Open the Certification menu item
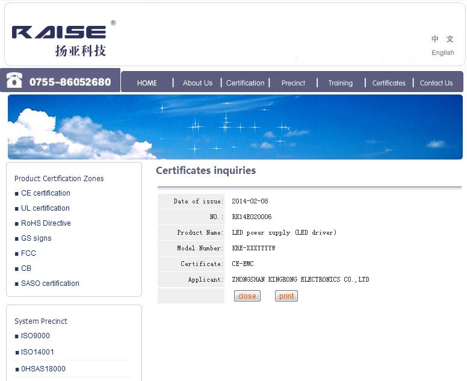 point(245,83)
